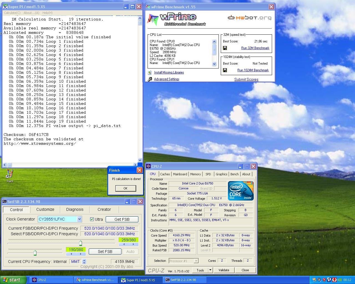355x284 pixels.
Task: Open the Calculate menu in Super PI
Action: pyautogui.click(x=12, y=13)
